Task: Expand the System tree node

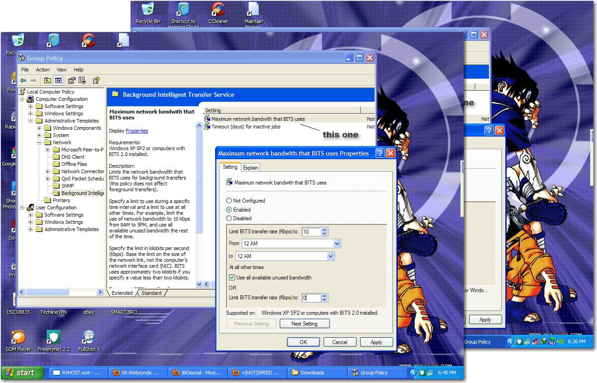Action: [x=39, y=135]
